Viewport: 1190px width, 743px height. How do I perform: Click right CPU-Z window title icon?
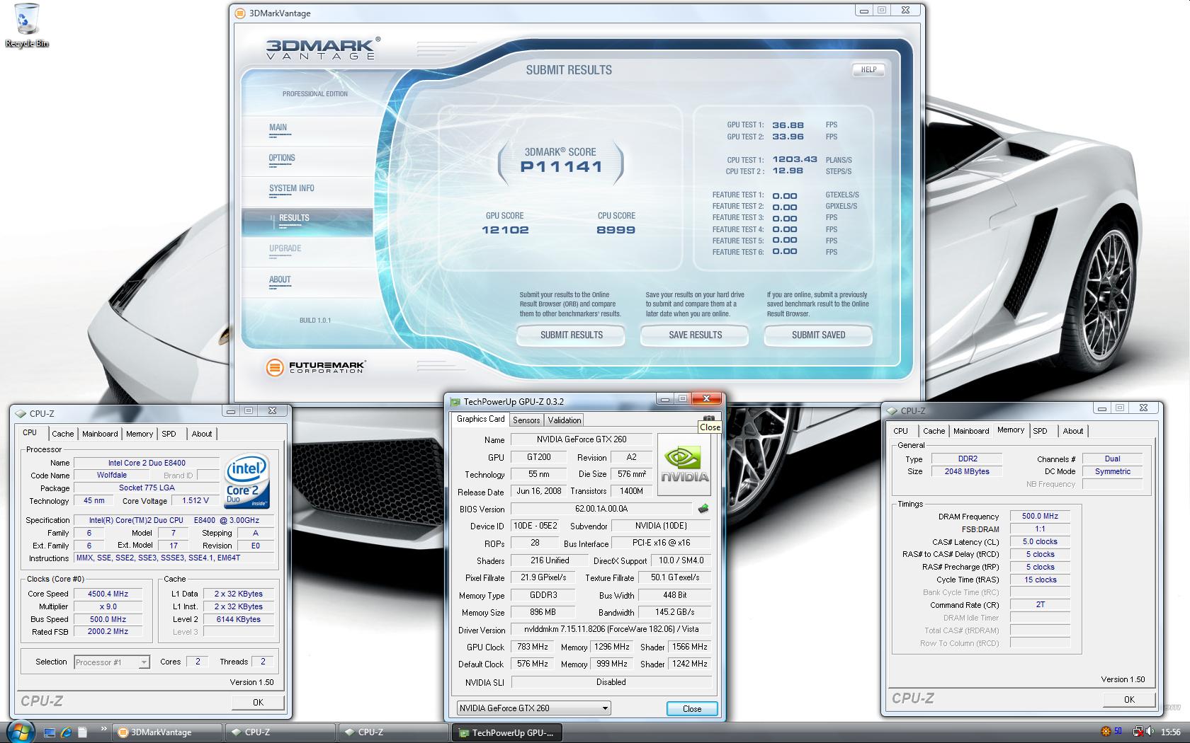(x=892, y=410)
